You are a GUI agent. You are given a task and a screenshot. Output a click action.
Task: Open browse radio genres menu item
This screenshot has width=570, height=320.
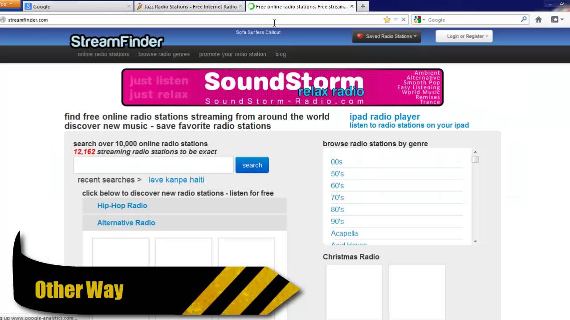(x=164, y=54)
